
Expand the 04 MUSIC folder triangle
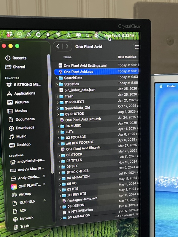(58, 126)
